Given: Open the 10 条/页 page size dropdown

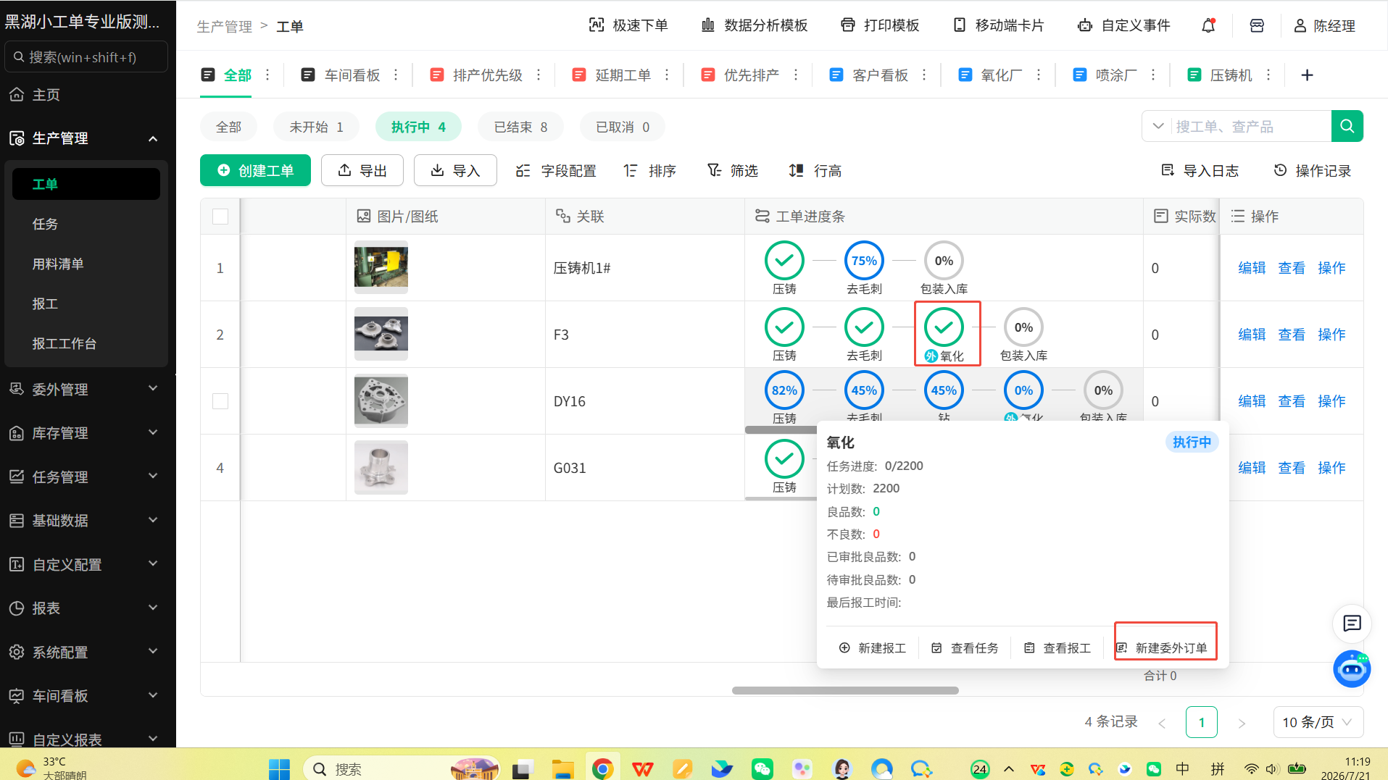Looking at the screenshot, I should pos(1318,722).
